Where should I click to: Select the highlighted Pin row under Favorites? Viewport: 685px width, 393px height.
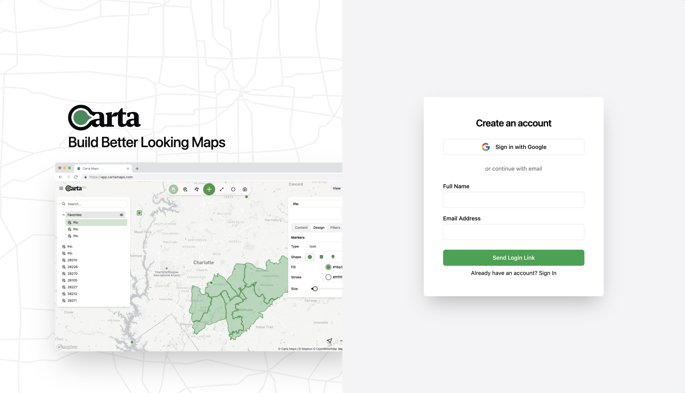click(x=96, y=222)
